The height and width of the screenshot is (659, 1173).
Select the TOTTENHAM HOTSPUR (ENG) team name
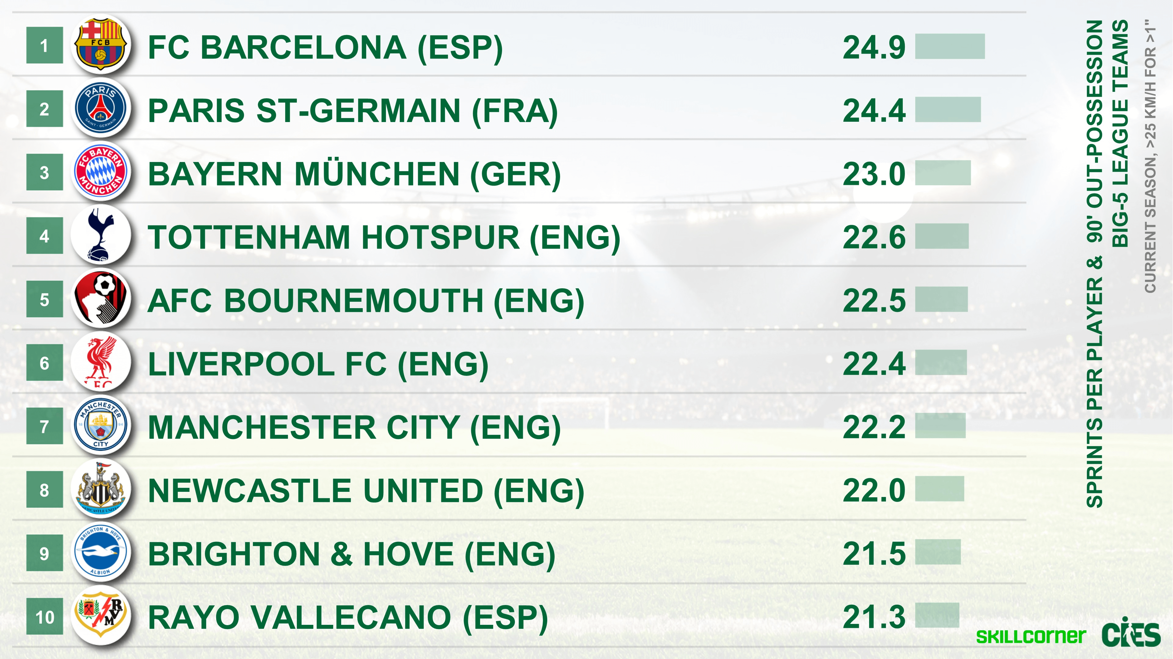tap(383, 237)
